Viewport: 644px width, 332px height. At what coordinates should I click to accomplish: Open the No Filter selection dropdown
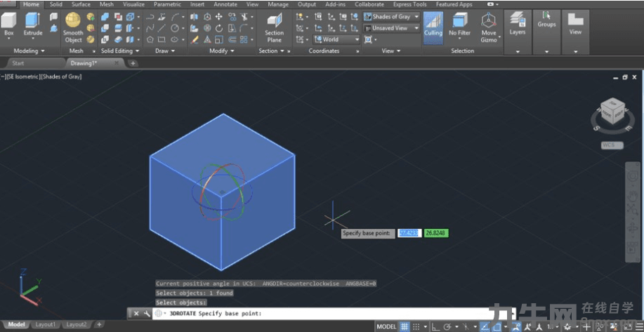(x=459, y=25)
